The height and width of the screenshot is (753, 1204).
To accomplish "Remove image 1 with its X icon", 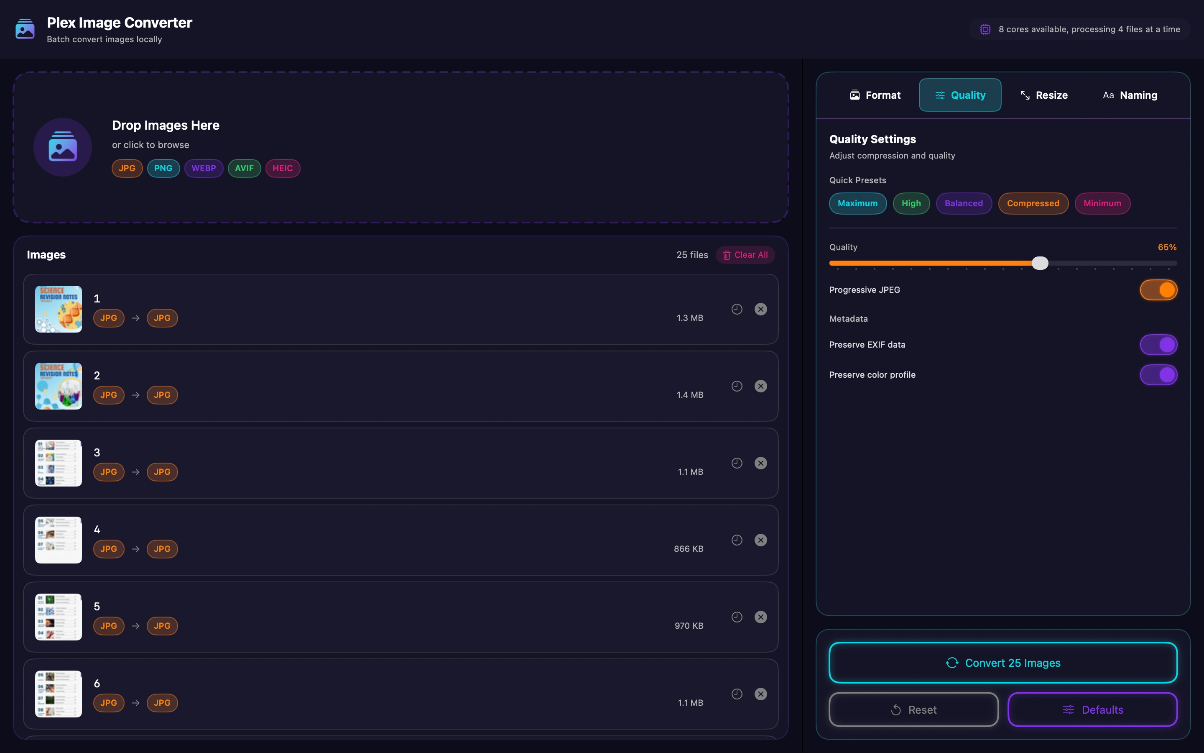I will click(x=761, y=309).
